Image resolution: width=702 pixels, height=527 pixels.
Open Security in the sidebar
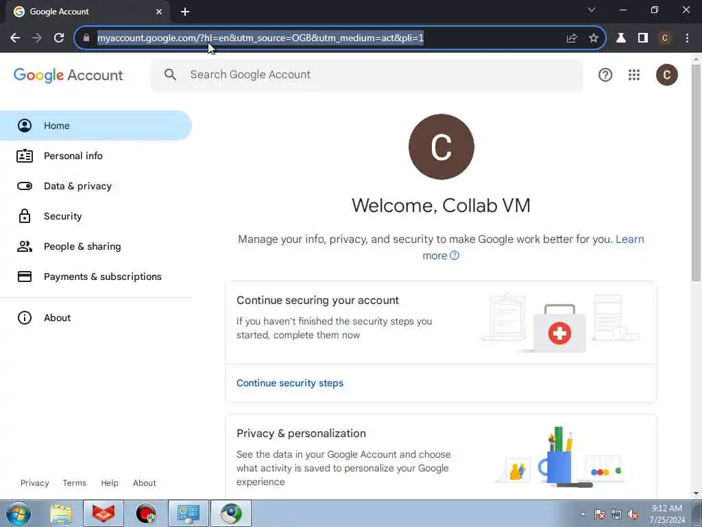click(x=96, y=216)
